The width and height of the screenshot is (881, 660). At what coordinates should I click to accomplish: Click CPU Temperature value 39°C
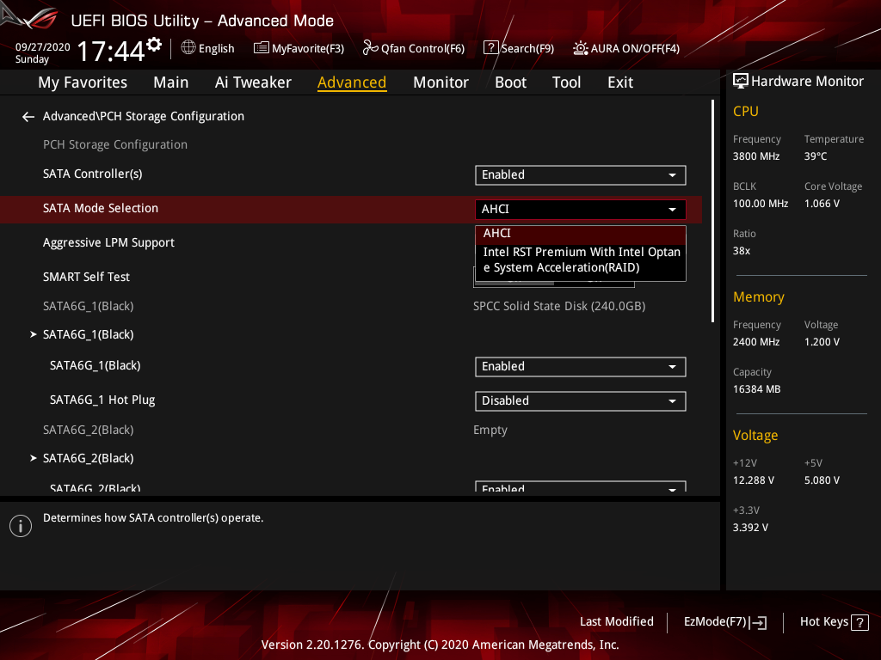click(816, 156)
